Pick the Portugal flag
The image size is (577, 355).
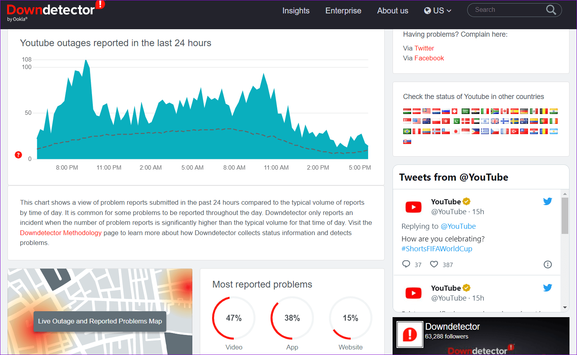point(544,121)
